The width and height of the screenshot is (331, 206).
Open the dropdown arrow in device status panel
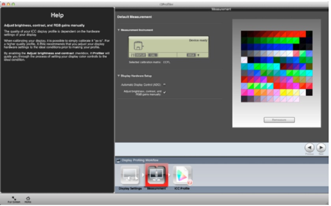[x=198, y=55]
